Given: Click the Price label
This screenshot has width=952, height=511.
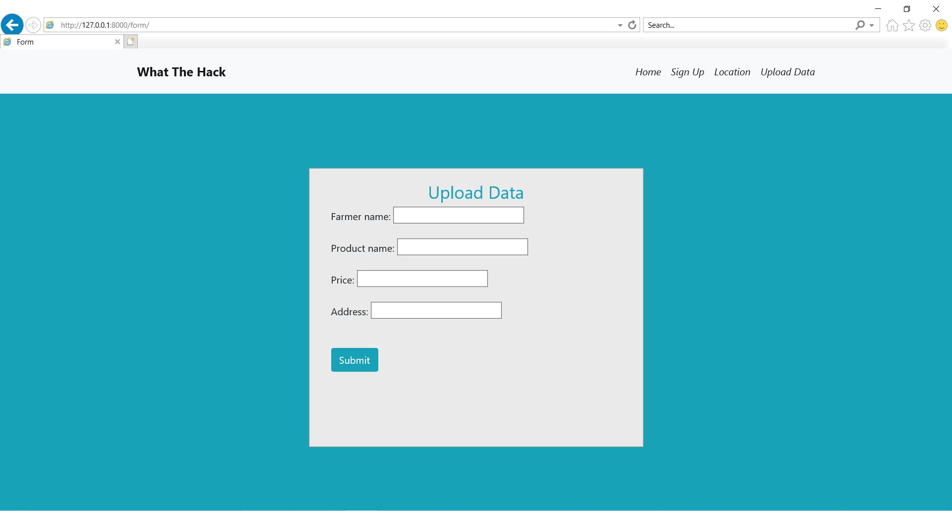Looking at the screenshot, I should (x=343, y=280).
